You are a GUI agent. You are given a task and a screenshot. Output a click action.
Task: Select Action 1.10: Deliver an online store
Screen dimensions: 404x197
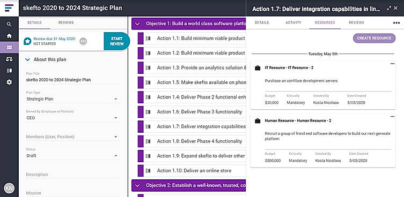click(x=194, y=171)
